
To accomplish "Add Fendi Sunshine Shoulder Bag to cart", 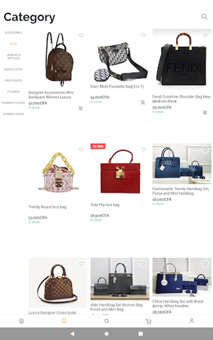I will (205, 112).
